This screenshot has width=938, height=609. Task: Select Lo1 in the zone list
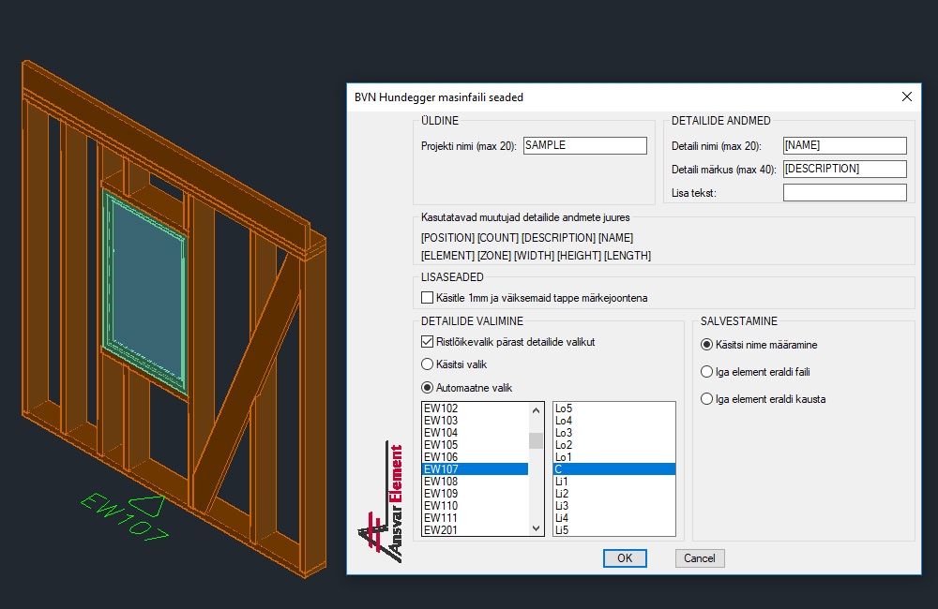pos(614,456)
